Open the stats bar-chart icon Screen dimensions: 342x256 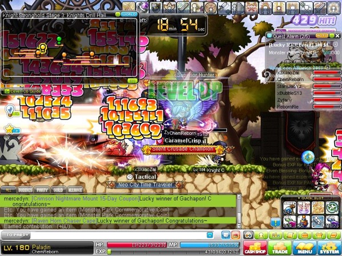point(275,235)
